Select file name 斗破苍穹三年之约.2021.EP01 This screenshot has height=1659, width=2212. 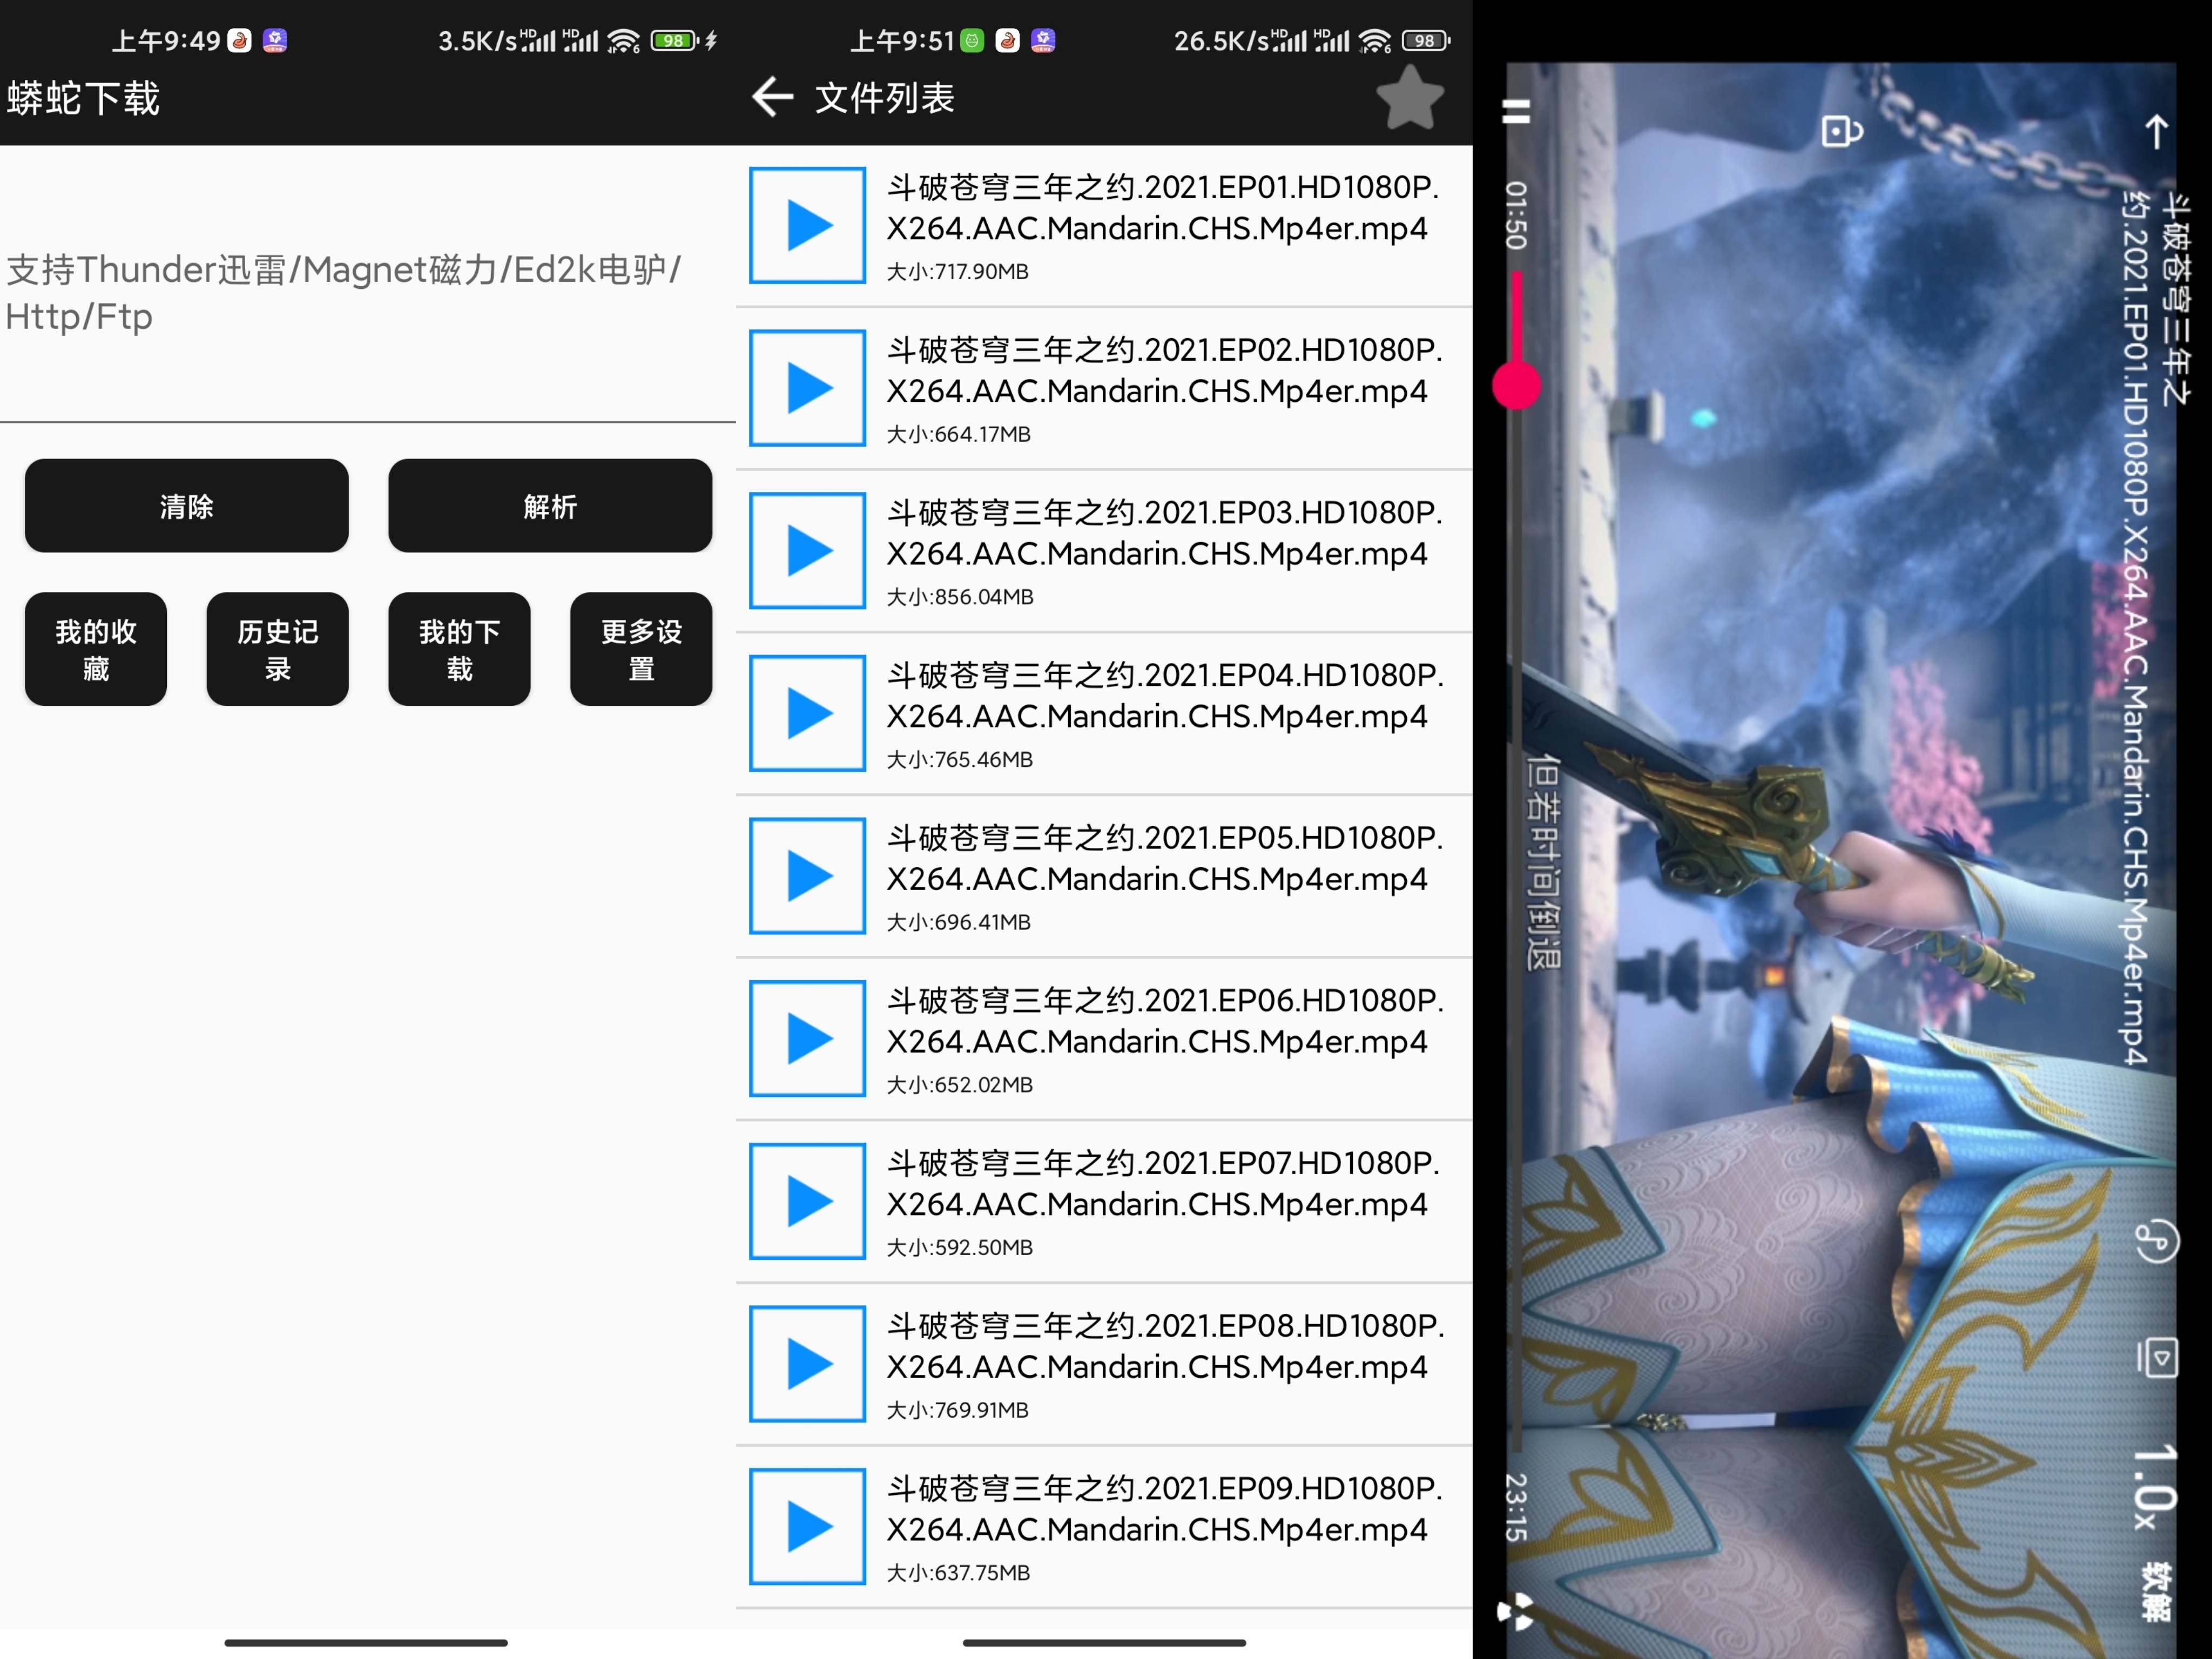[1164, 208]
